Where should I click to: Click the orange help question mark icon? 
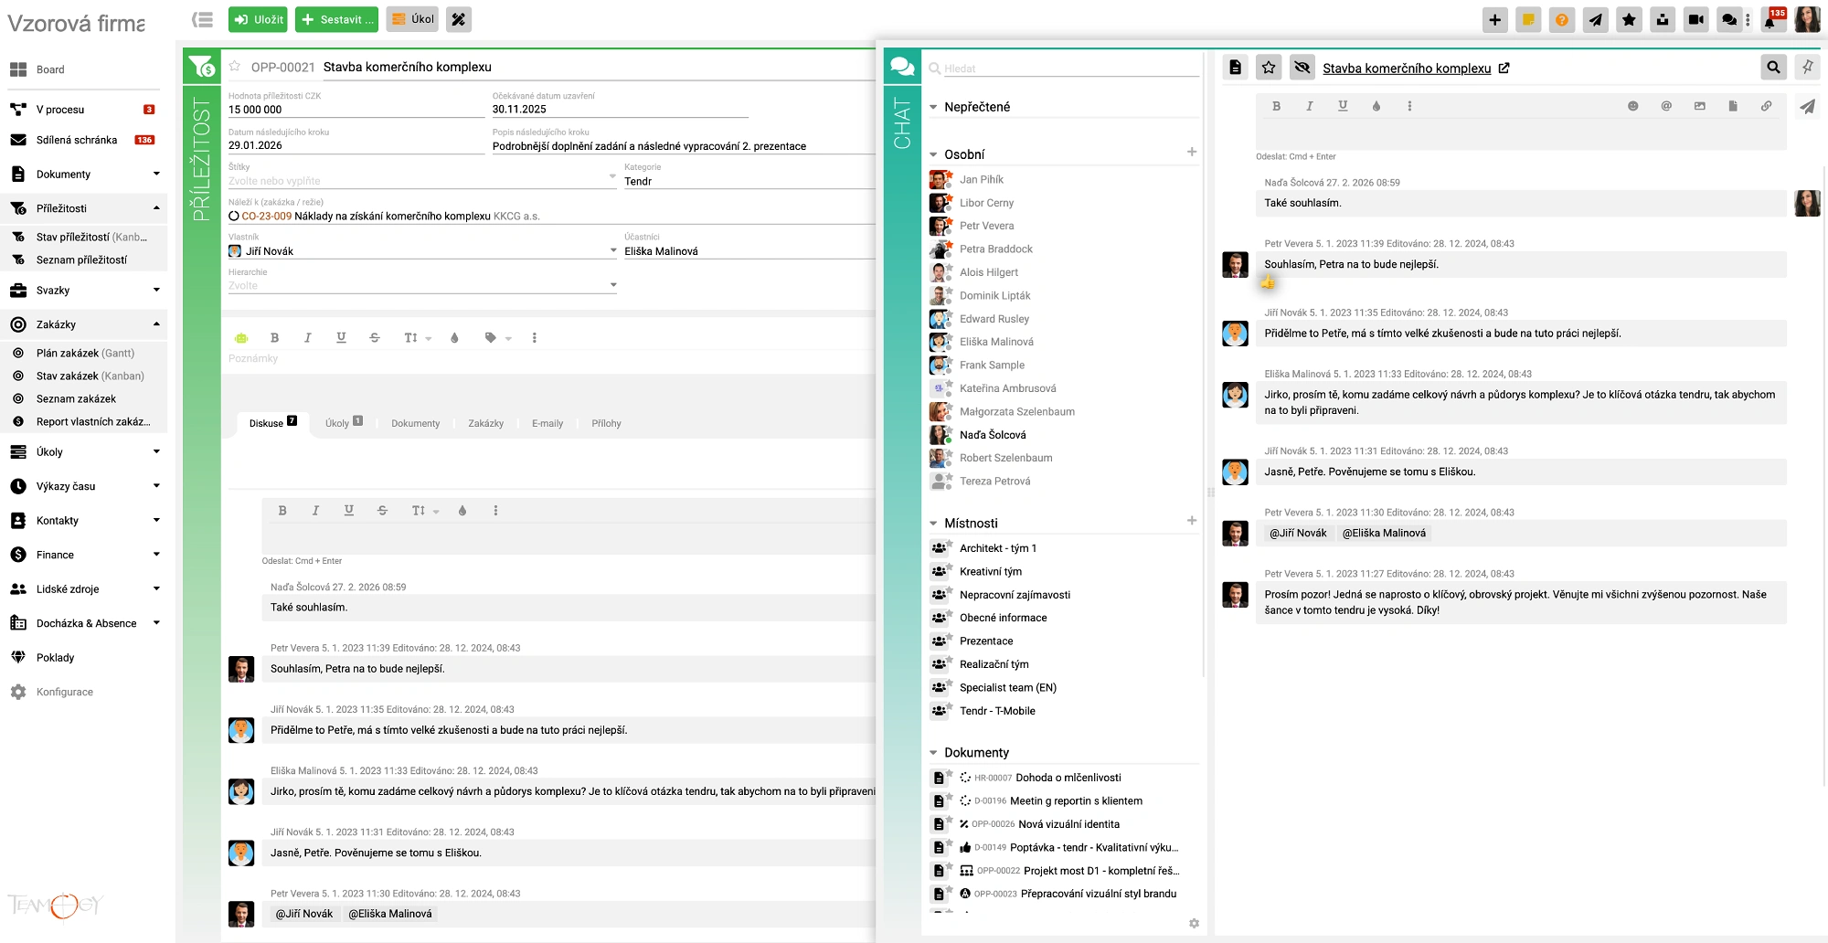point(1562,20)
